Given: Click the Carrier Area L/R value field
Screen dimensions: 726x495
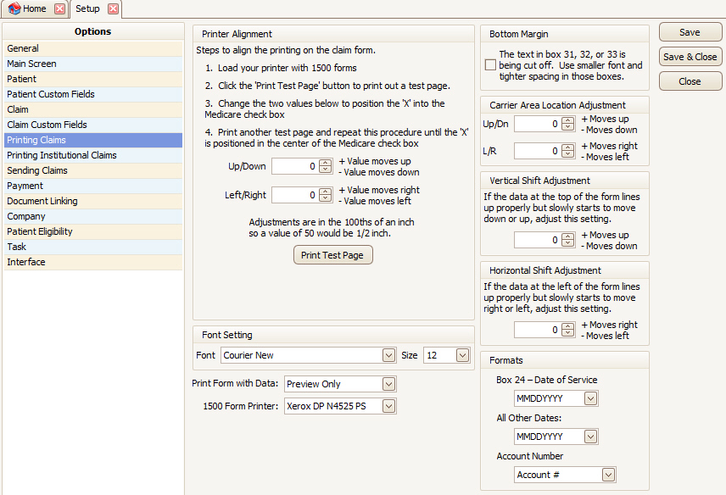Looking at the screenshot, I should click(538, 151).
